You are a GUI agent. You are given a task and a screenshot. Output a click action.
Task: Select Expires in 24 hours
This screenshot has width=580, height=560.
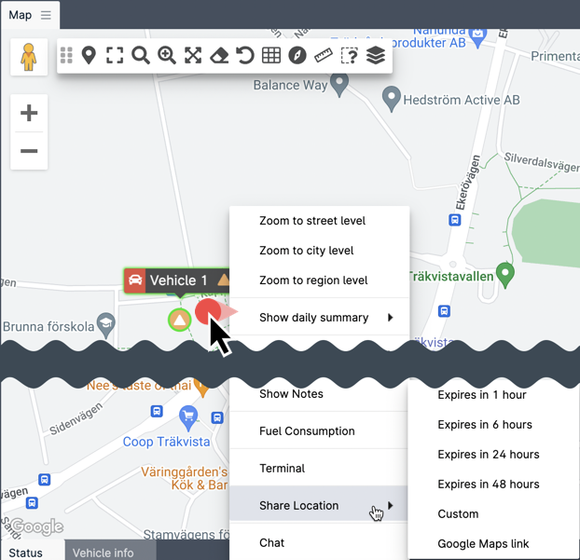493,455
